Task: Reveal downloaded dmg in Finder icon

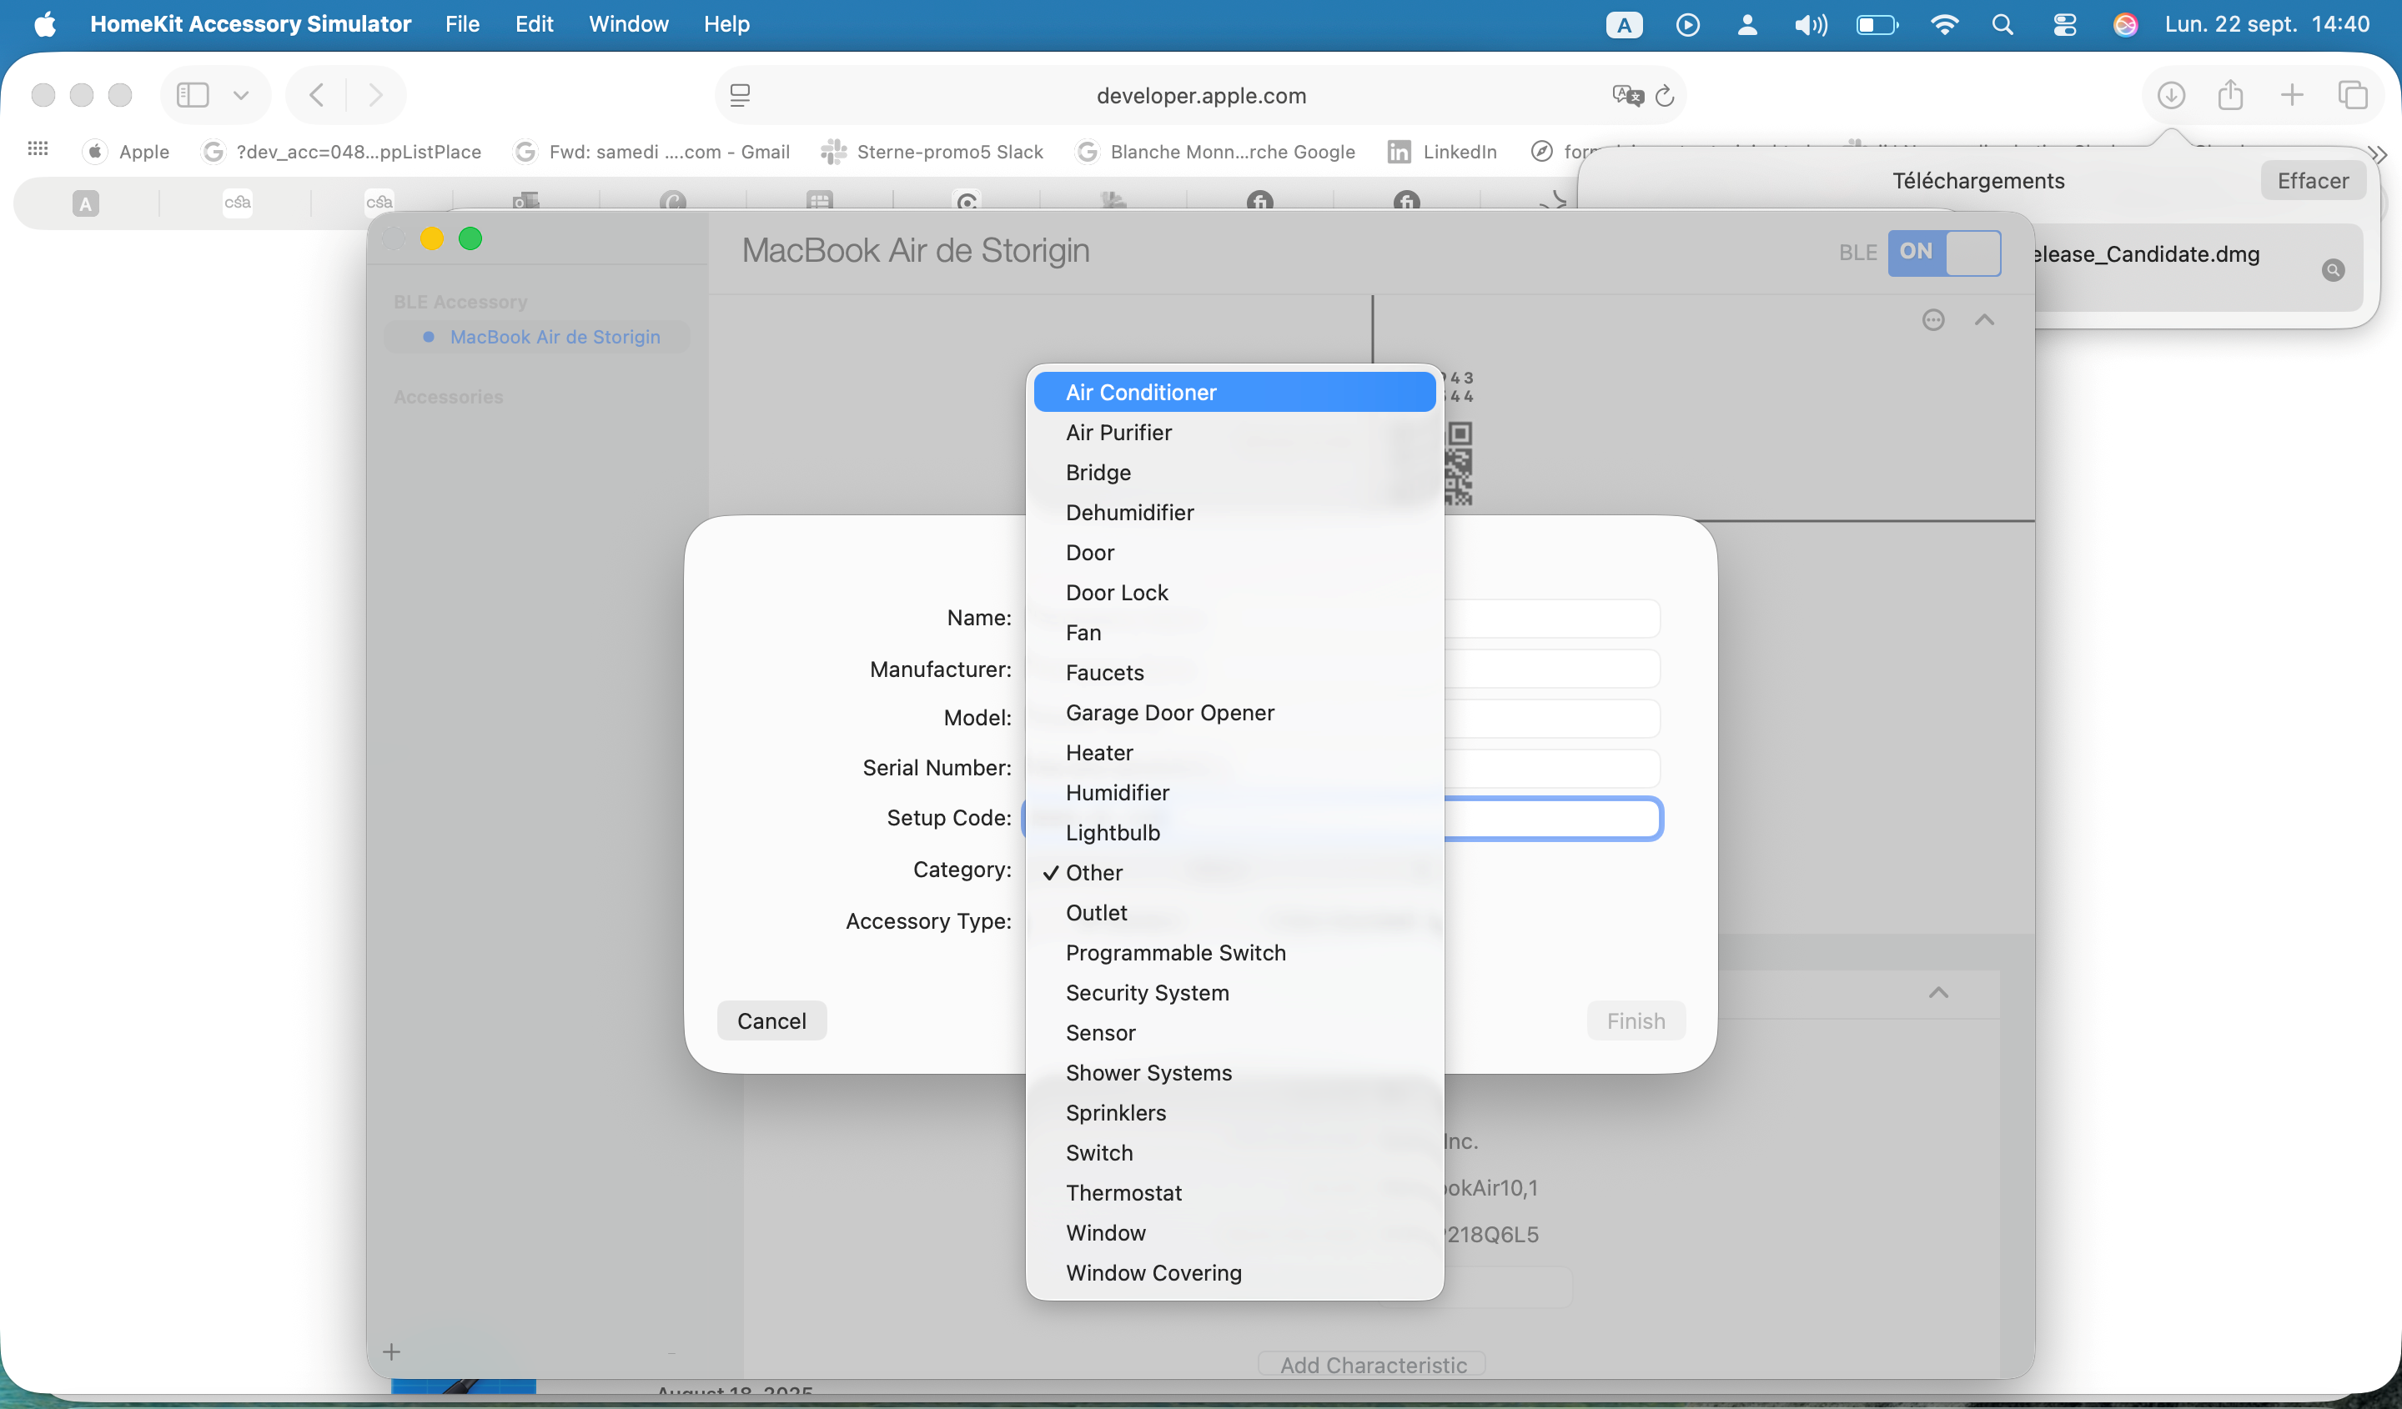Action: [2333, 271]
